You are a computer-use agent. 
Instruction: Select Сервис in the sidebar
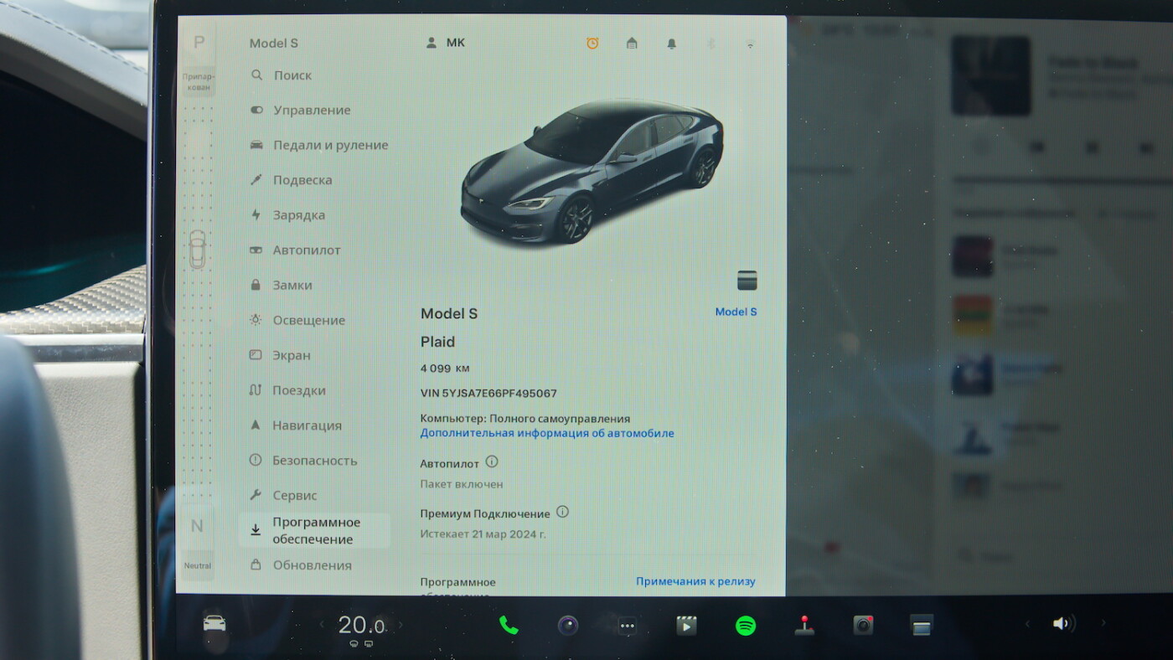283,496
